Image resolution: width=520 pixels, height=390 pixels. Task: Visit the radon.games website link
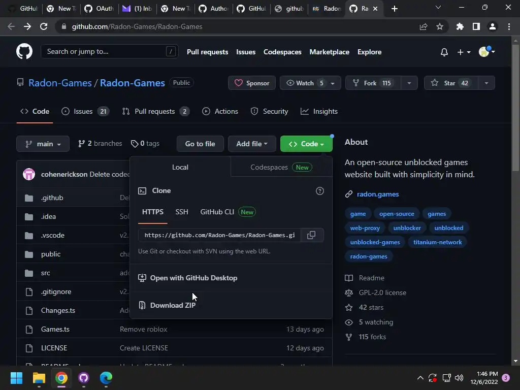click(378, 194)
